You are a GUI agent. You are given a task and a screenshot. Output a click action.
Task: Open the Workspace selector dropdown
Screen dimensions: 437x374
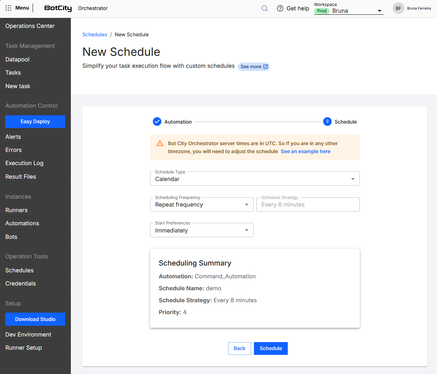348,11
